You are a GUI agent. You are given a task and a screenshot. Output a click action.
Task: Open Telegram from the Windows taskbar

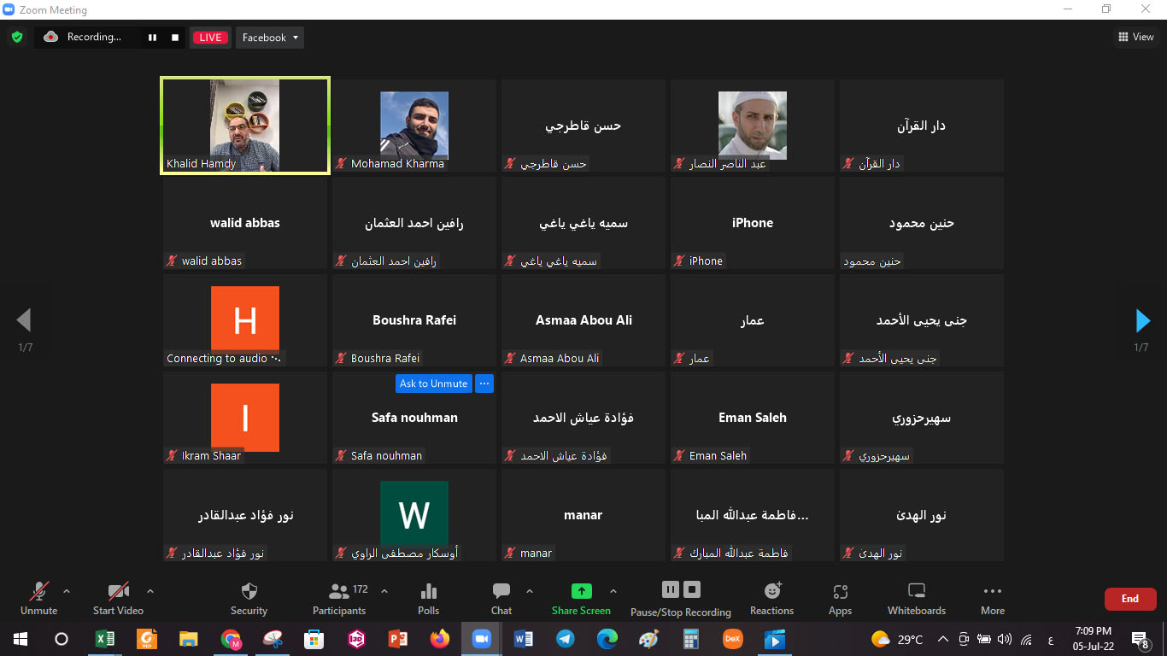pos(566,639)
